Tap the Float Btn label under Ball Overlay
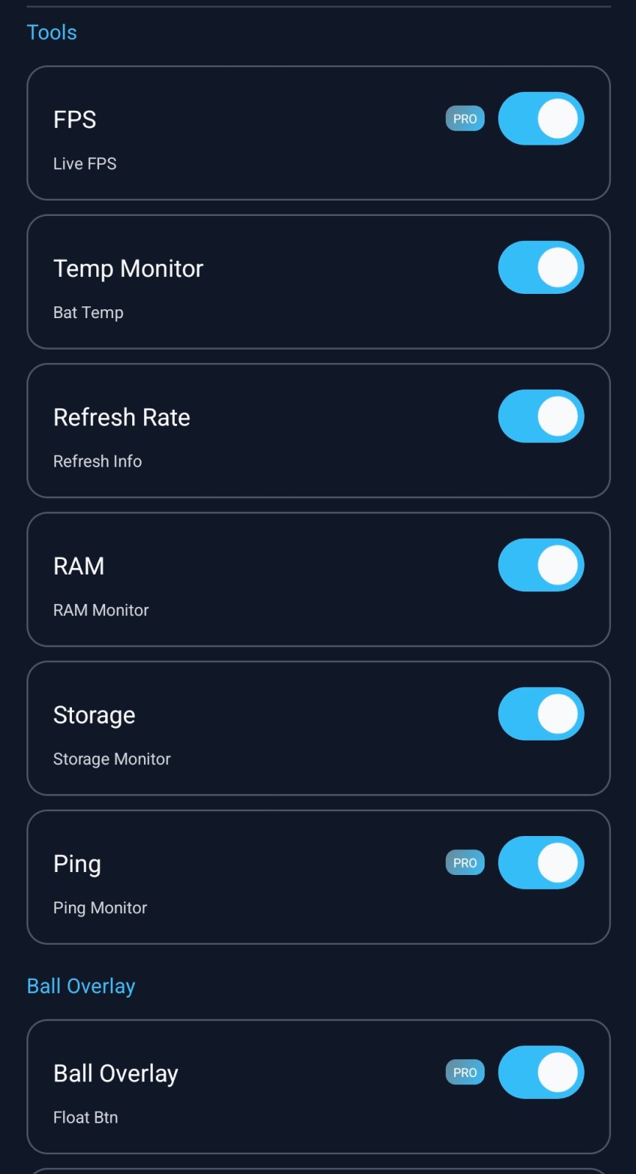Screen dimensions: 636x1174 85,1117
